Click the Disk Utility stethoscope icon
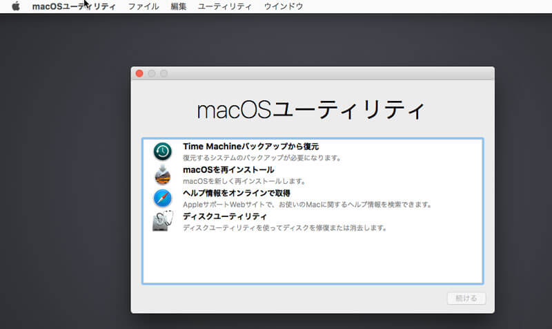The width and height of the screenshot is (552, 329). (163, 221)
